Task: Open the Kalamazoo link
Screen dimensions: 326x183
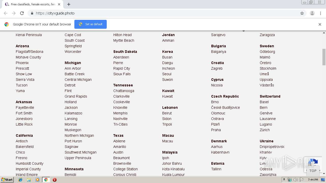Action: pos(73,113)
